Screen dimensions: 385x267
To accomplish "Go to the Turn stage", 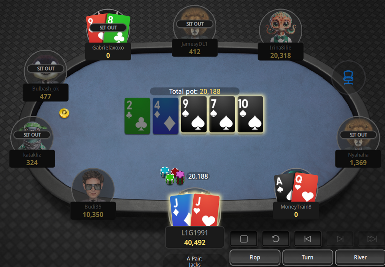I will [307, 257].
